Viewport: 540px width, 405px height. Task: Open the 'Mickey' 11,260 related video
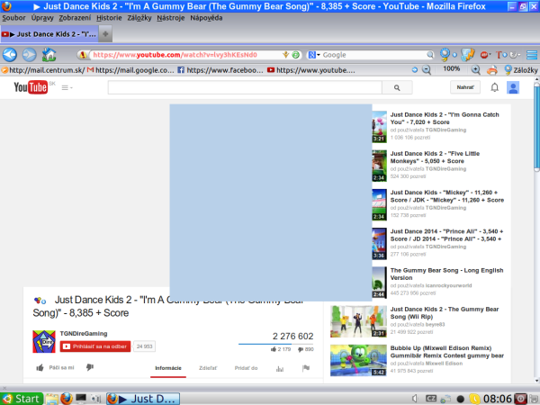pyautogui.click(x=447, y=196)
